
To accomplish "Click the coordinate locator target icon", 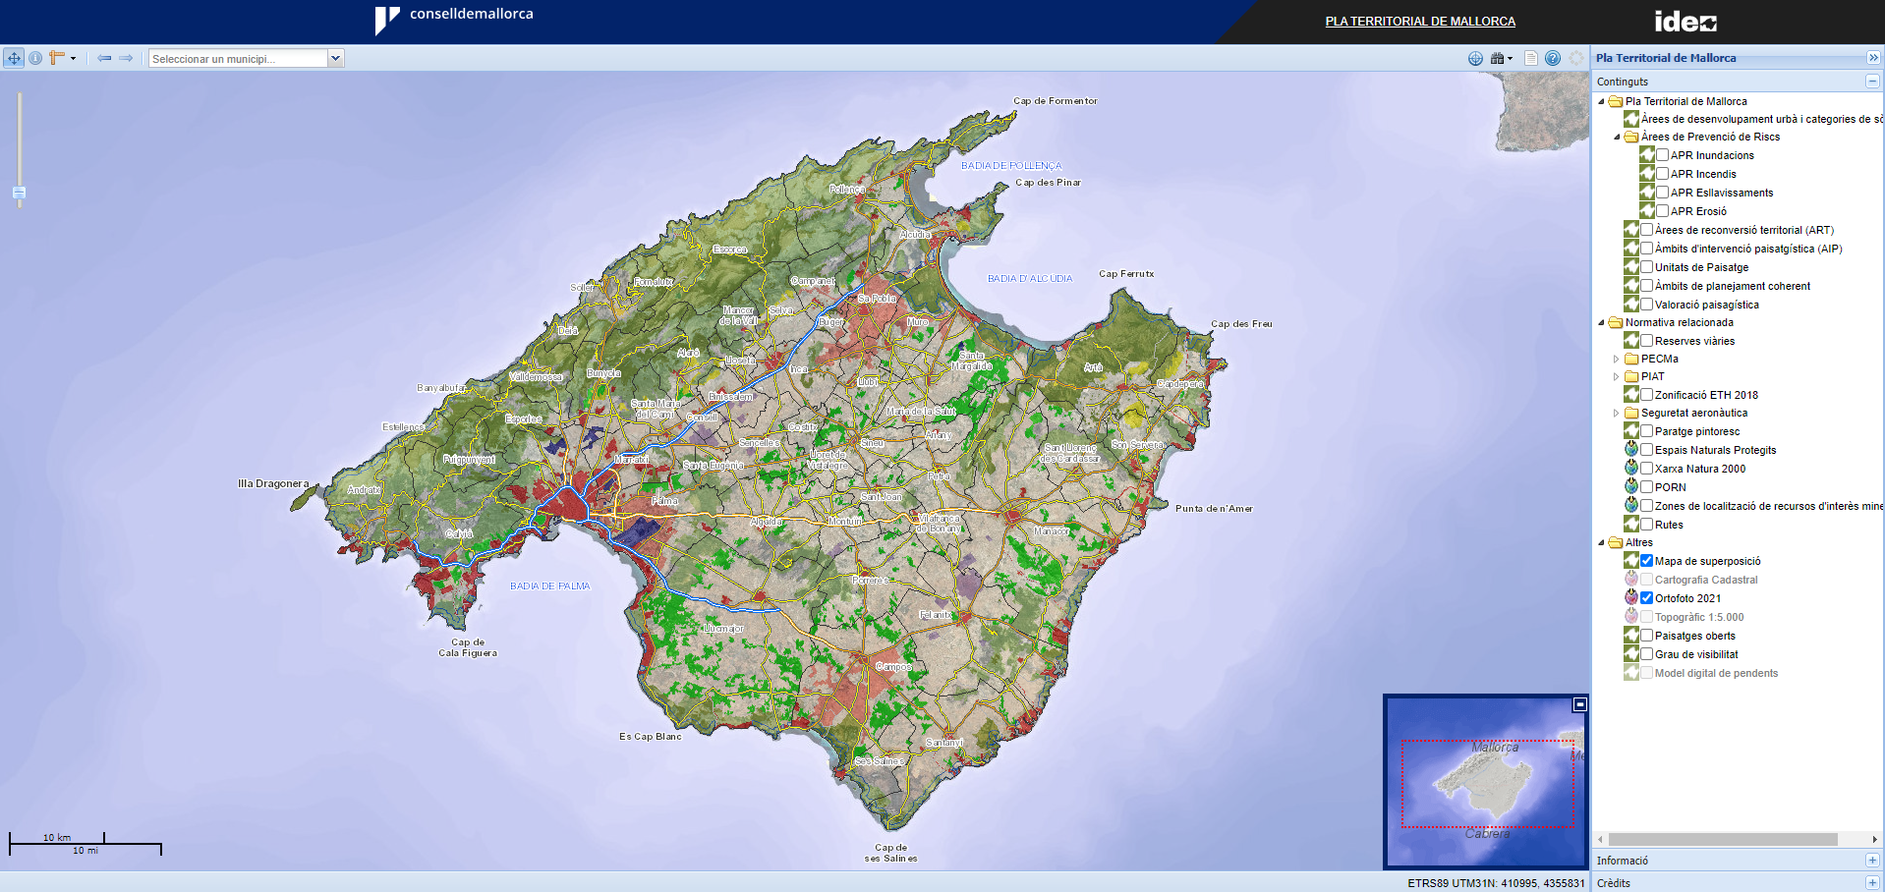I will [1475, 58].
